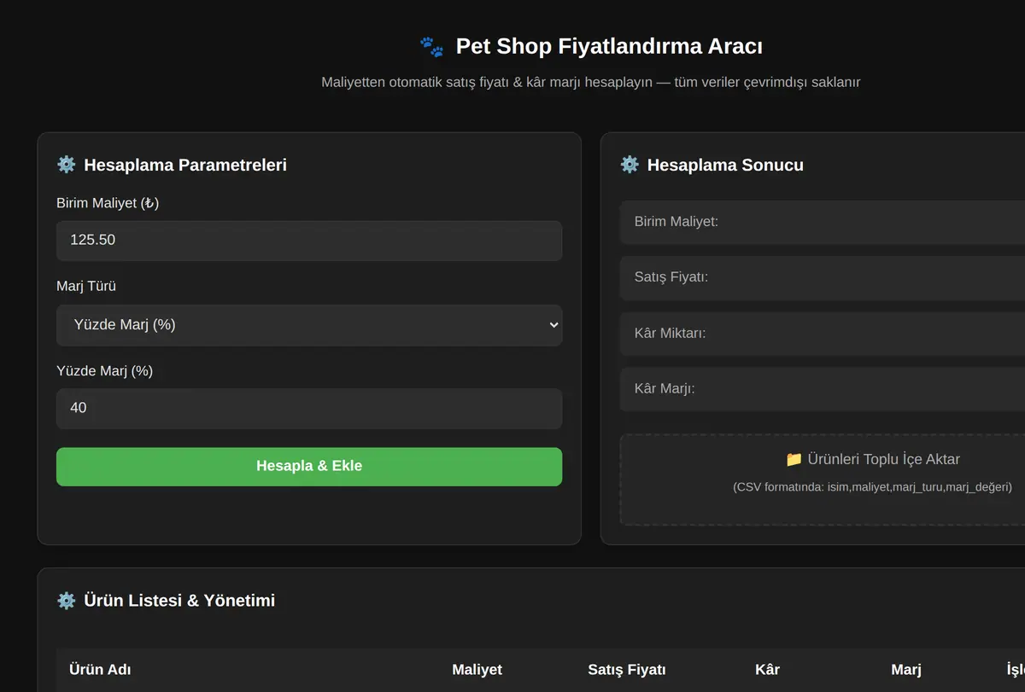Click the Marj Türü label
Viewport: 1025px width, 692px height.
[x=86, y=286]
